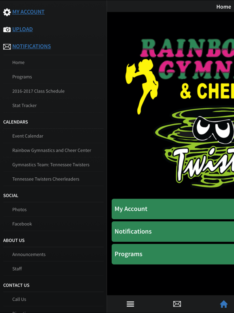Screen dimensions: 234x313
Task: Click the SOCIAL section header
Action: point(11,196)
